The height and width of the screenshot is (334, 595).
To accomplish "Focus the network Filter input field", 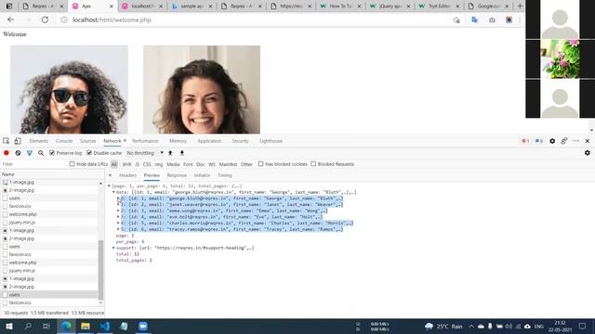I will (x=33, y=164).
